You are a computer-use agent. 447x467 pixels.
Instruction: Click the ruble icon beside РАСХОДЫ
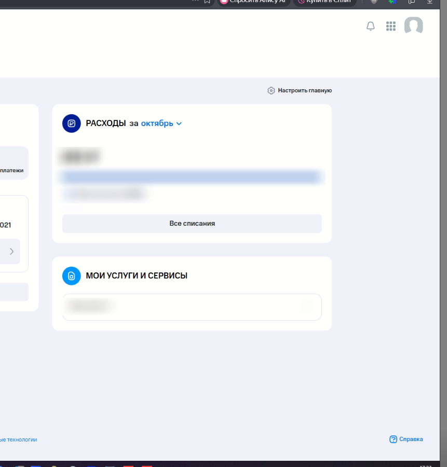[x=72, y=123]
